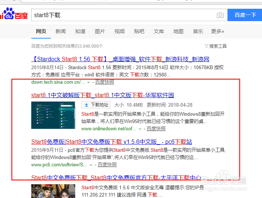
Task: Switch to the 地图 tab
Action: (178, 31)
